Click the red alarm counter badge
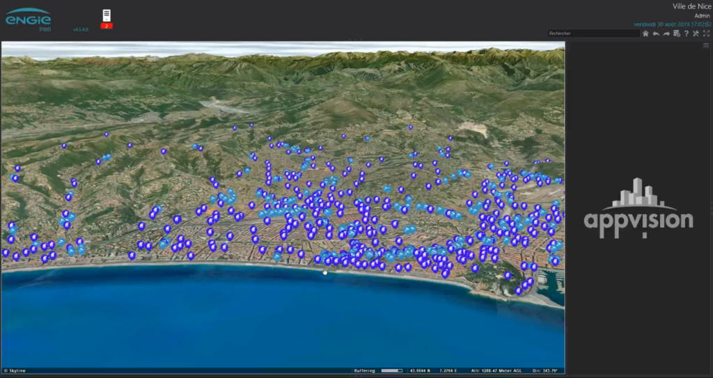The width and height of the screenshot is (713, 378). click(107, 26)
